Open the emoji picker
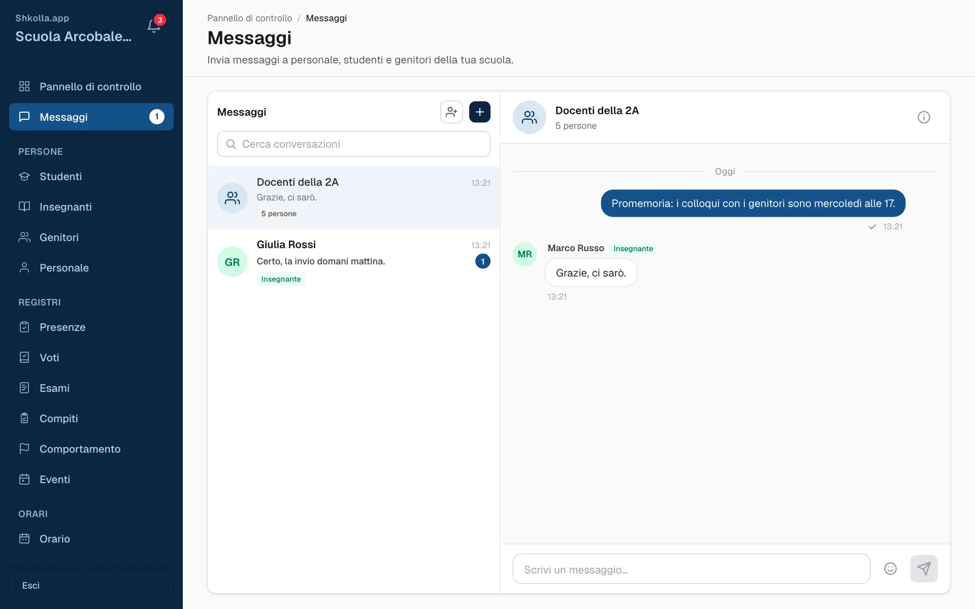Image resolution: width=975 pixels, height=609 pixels. (x=890, y=569)
